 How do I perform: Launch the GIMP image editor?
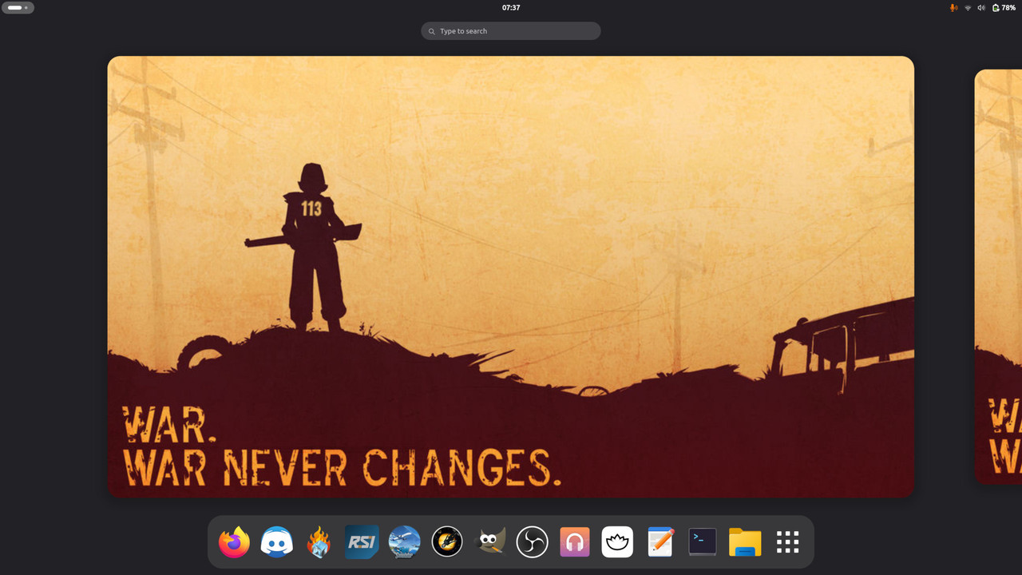[489, 541]
